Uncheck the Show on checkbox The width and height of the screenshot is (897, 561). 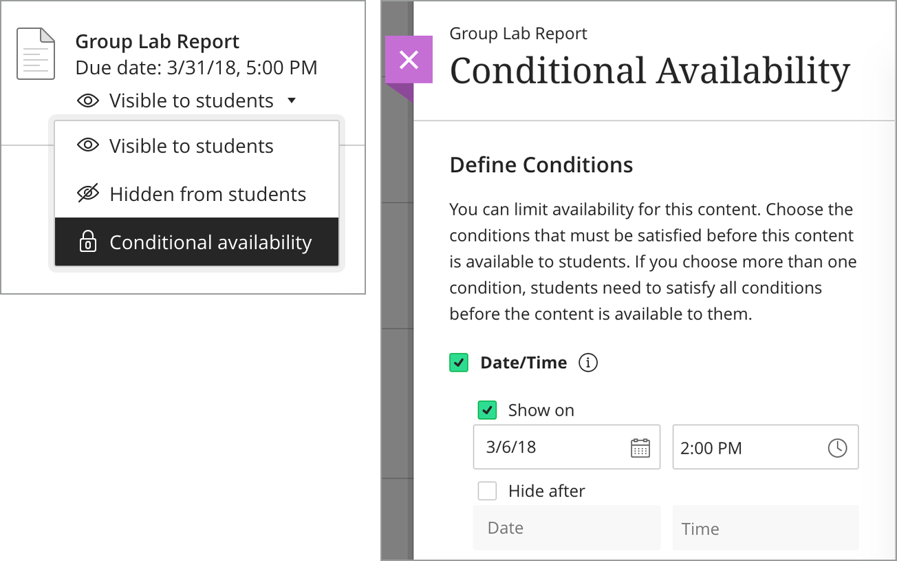[487, 410]
